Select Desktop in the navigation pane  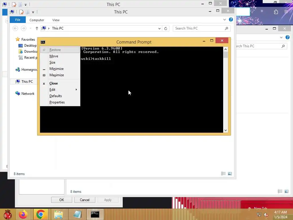(28, 46)
